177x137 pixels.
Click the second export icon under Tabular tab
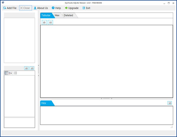(x=50, y=22)
